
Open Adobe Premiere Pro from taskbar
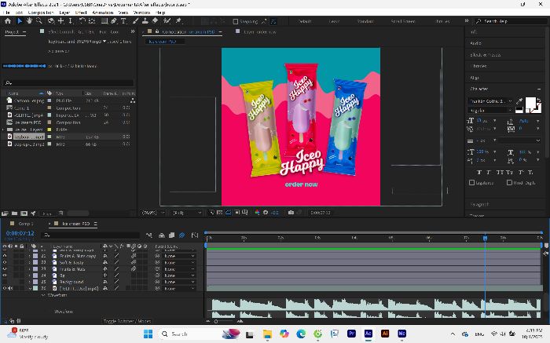click(351, 334)
